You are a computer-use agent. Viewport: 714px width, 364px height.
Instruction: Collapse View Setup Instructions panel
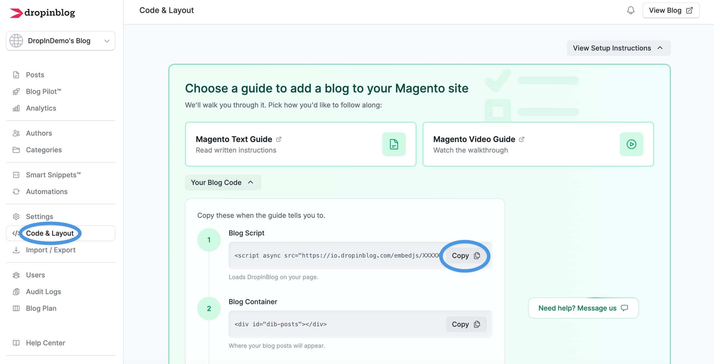[619, 48]
